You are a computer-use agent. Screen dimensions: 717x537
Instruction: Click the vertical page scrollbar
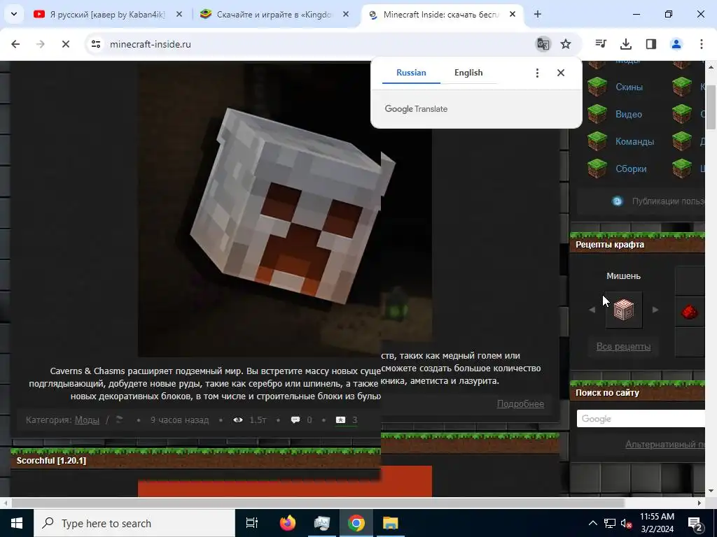[711, 107]
